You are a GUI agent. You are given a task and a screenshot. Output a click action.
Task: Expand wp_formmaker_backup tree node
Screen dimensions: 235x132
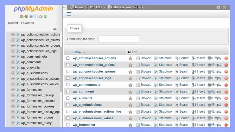[x=13, y=95]
